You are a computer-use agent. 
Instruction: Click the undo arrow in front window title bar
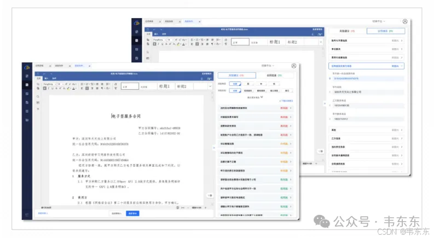(x=44, y=74)
